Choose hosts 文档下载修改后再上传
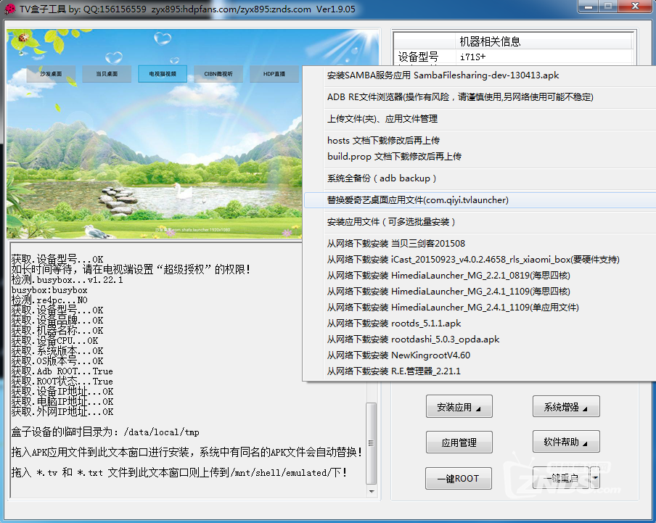This screenshot has width=656, height=523. coord(383,141)
